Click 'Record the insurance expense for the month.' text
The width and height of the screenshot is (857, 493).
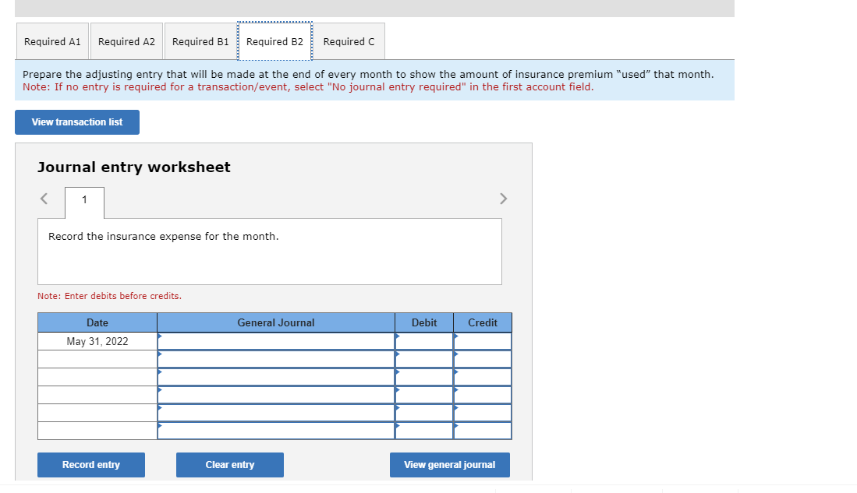coord(164,237)
